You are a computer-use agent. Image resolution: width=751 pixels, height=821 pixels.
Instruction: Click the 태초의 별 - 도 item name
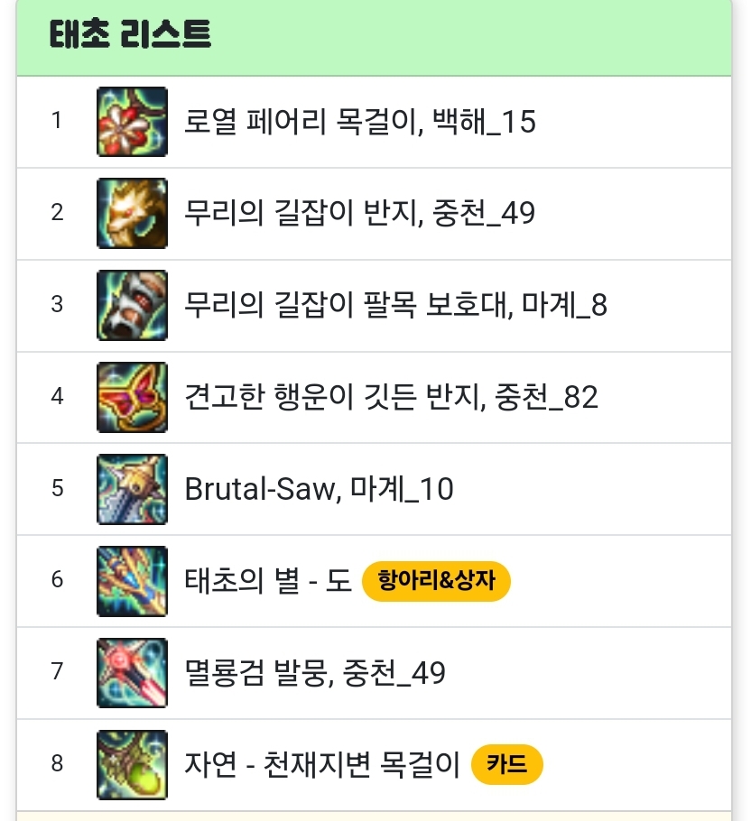coord(267,581)
